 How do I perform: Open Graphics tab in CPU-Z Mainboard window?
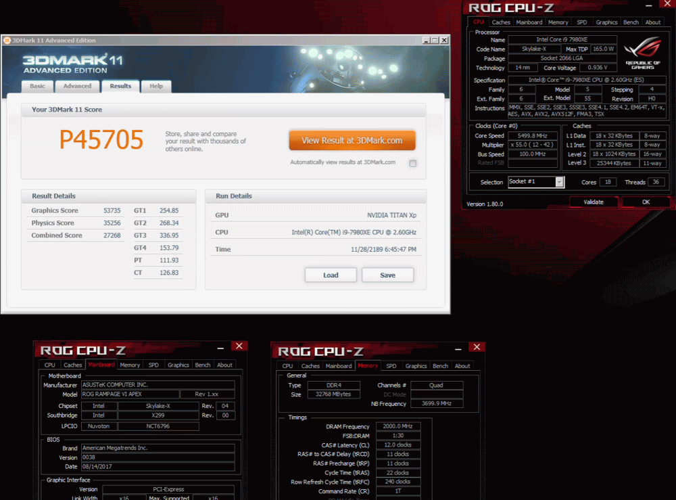point(178,365)
